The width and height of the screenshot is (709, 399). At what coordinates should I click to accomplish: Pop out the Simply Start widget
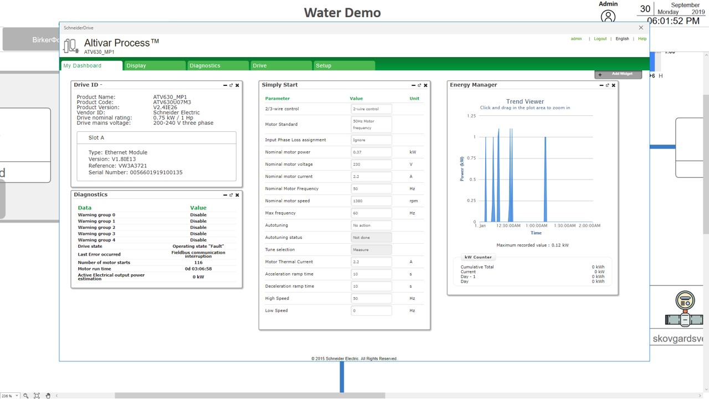(x=419, y=85)
